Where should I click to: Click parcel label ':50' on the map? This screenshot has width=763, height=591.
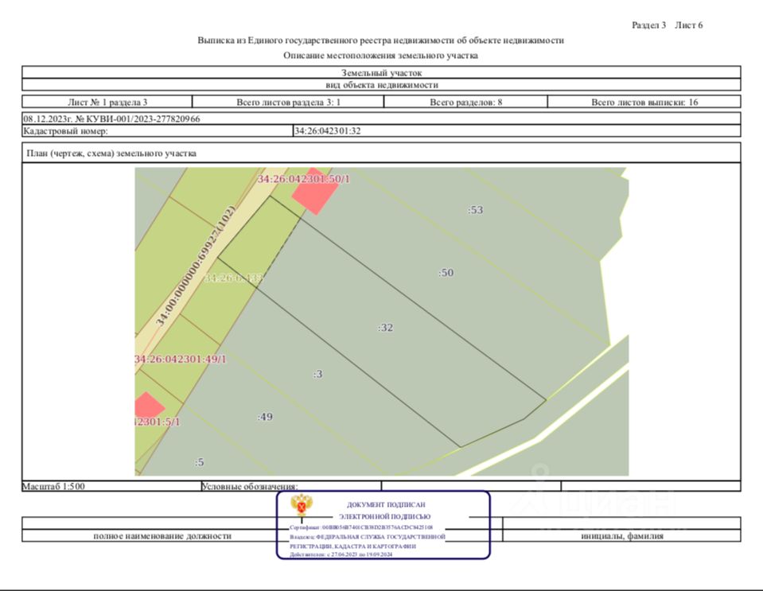pyautogui.click(x=446, y=272)
